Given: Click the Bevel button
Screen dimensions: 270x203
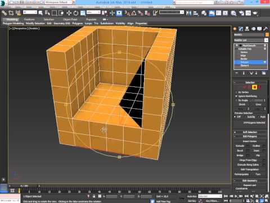Looking at the screenshot, I should point(240,151).
